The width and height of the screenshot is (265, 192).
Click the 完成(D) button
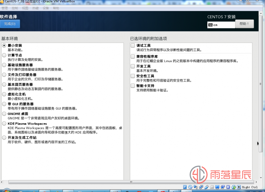(x=10, y=24)
